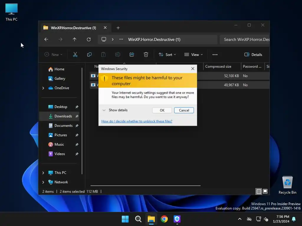Show hidden system tray icons

(x=240, y=219)
